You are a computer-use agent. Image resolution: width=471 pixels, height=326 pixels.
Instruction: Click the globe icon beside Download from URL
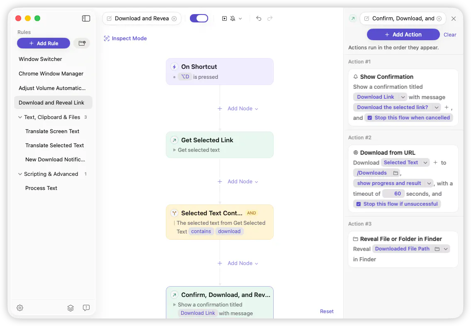356,153
